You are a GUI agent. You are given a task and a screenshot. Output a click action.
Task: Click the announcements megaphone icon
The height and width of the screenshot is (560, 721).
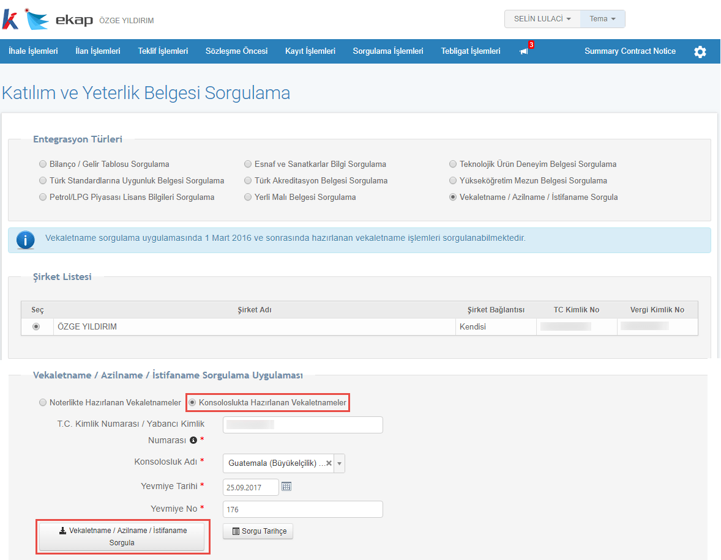[523, 52]
